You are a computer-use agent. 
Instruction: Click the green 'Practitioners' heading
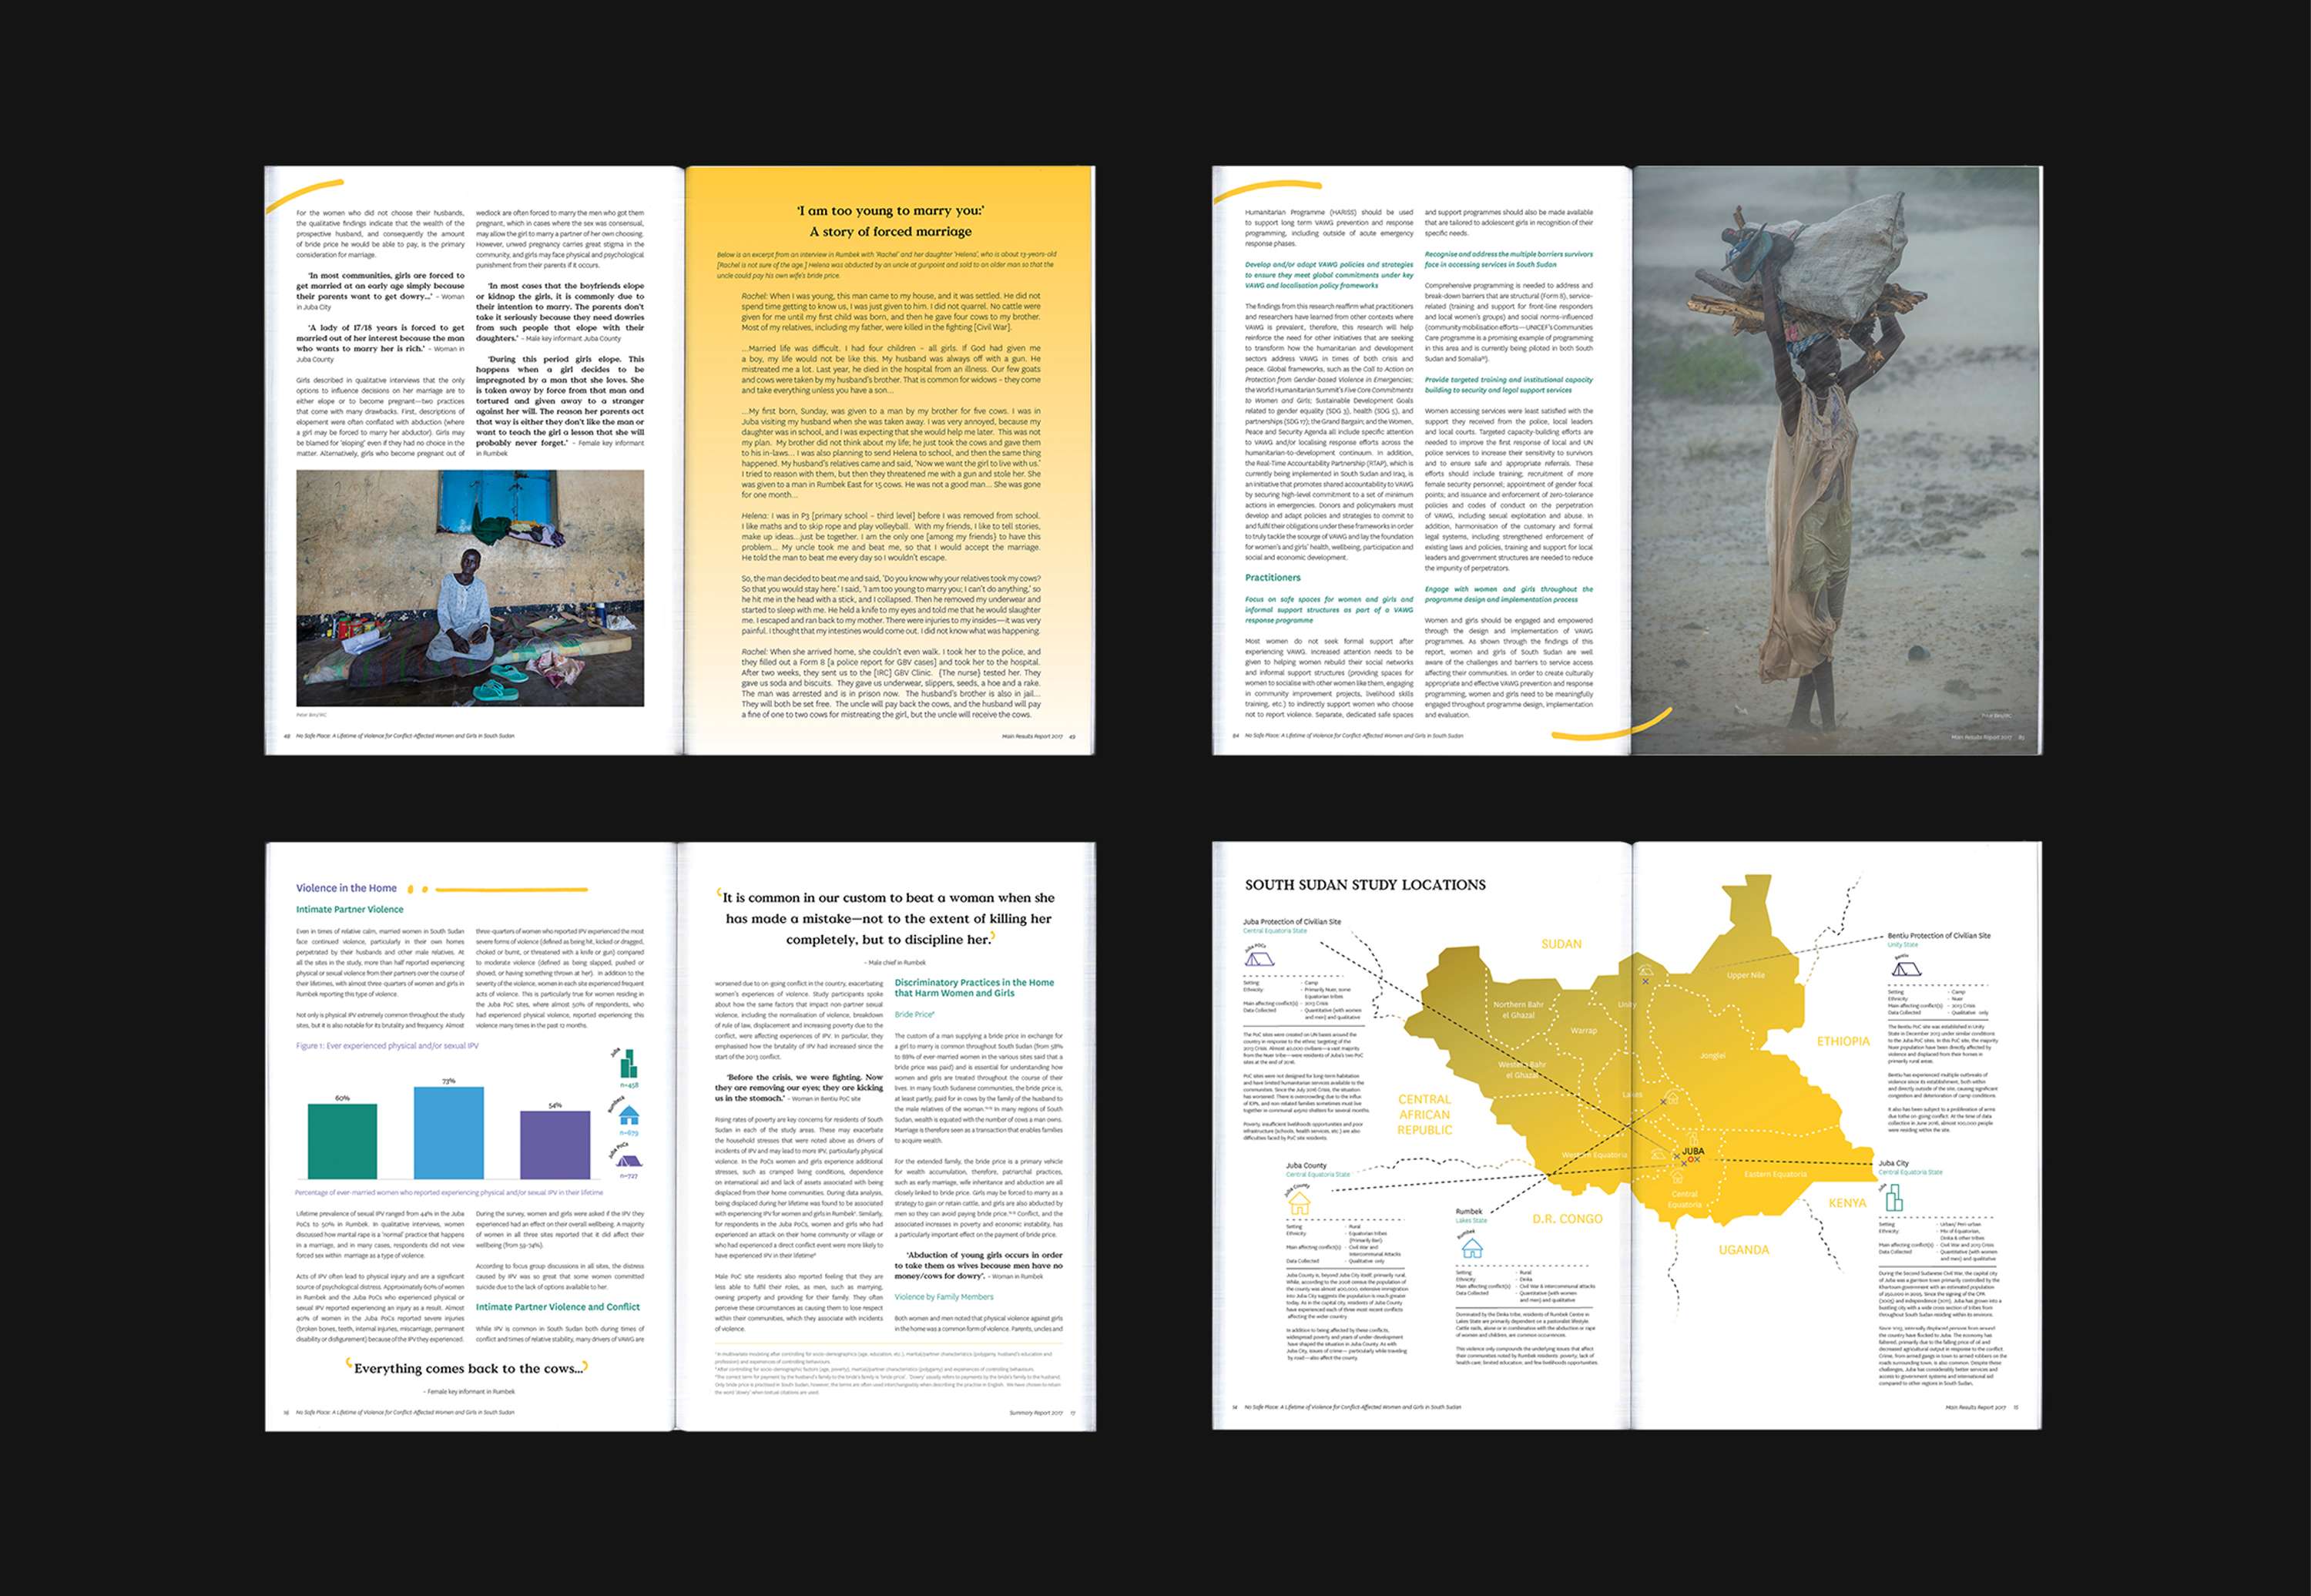(1273, 578)
